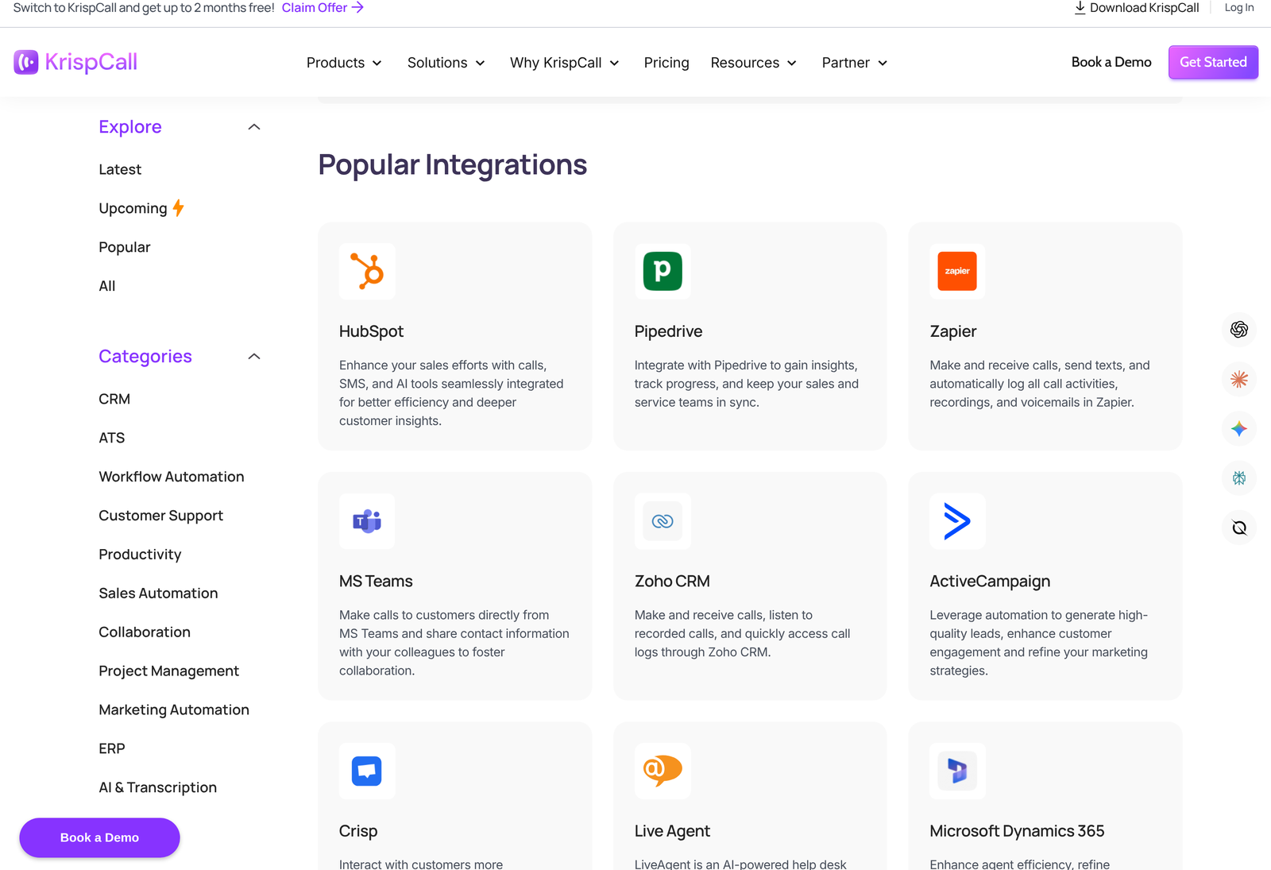Expand the Resources dropdown menu
This screenshot has height=870, width=1271.
click(x=753, y=63)
